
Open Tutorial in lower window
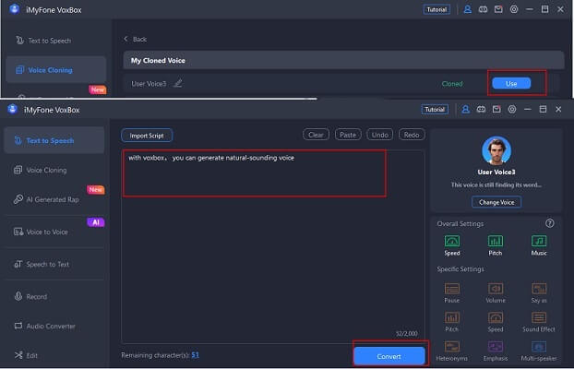pyautogui.click(x=435, y=110)
